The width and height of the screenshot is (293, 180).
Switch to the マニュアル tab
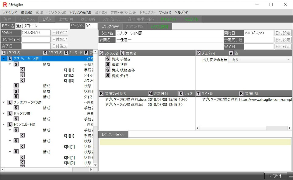191,19
